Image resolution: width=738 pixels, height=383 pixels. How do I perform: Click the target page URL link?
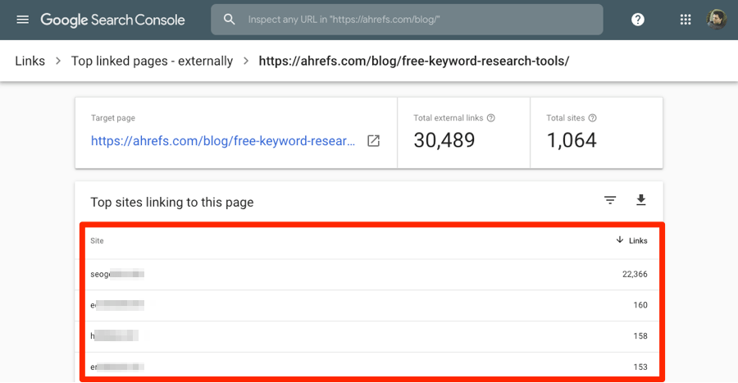[223, 141]
